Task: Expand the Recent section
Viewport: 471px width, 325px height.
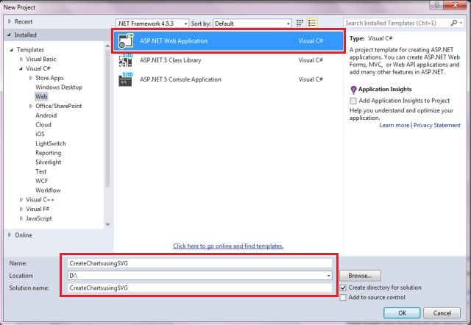Action: point(10,21)
